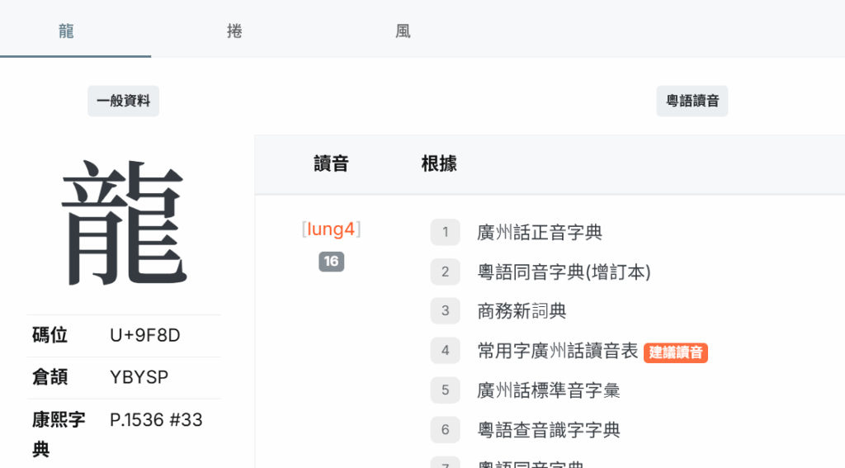Click the 讀音 column header
The height and width of the screenshot is (468, 845).
[331, 163]
